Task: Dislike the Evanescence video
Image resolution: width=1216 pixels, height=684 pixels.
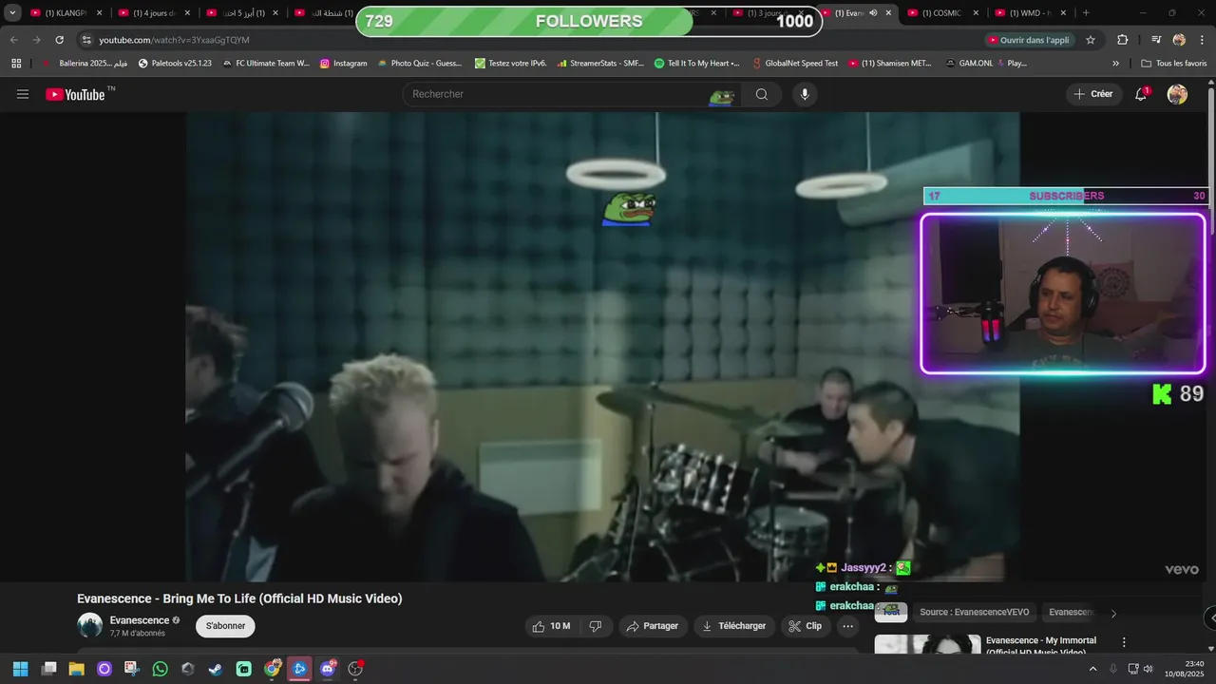Action: [x=596, y=626]
